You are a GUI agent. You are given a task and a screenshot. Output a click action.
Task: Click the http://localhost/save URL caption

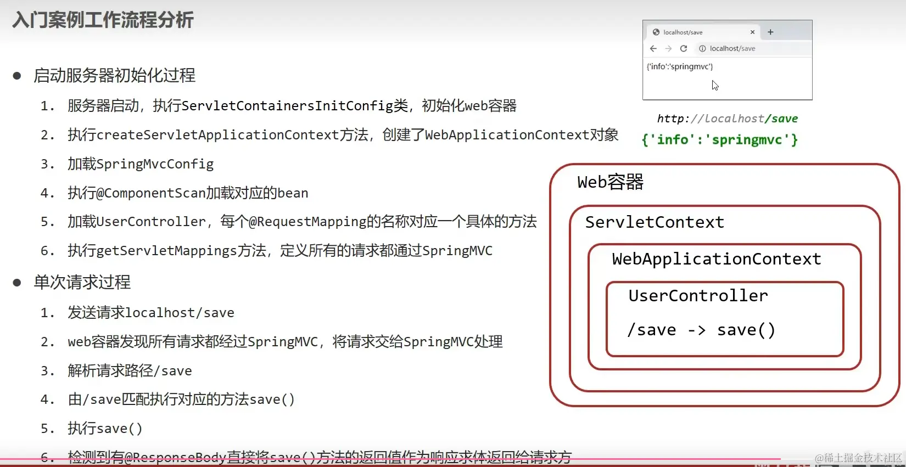click(x=727, y=119)
